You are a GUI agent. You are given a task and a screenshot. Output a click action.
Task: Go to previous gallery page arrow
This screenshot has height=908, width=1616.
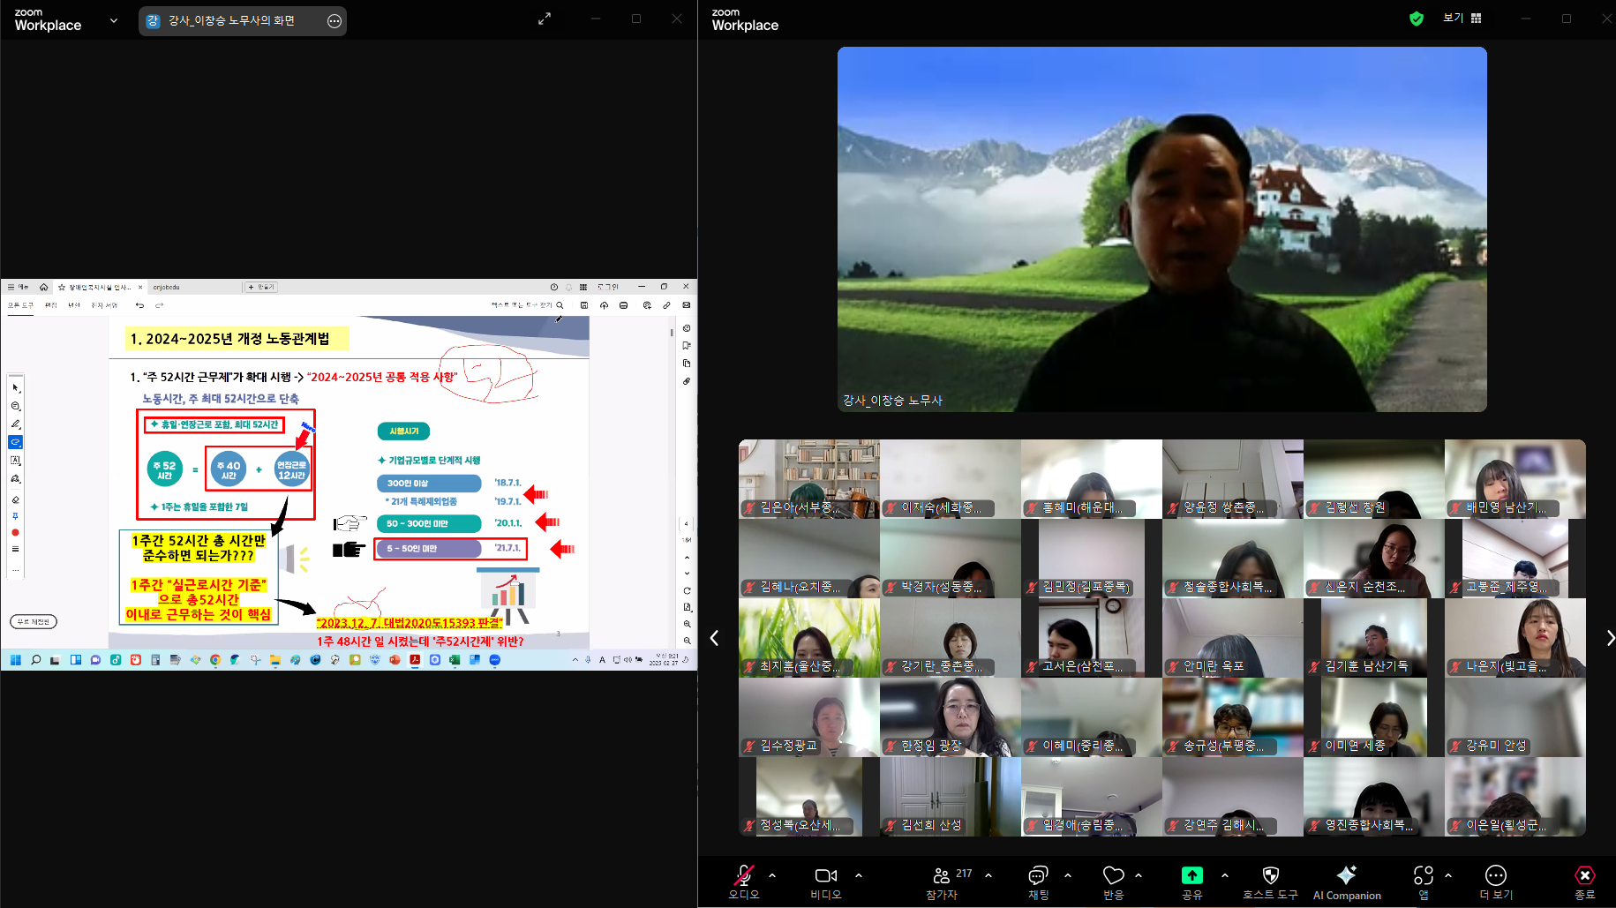click(714, 638)
